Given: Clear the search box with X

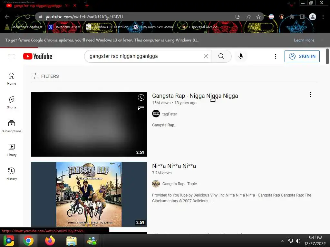Looking at the screenshot, I should tap(206, 56).
